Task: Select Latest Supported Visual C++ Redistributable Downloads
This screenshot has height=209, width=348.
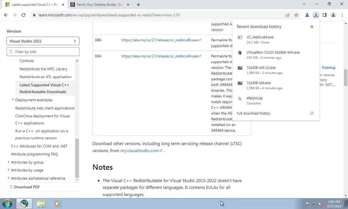Action: (x=45, y=88)
